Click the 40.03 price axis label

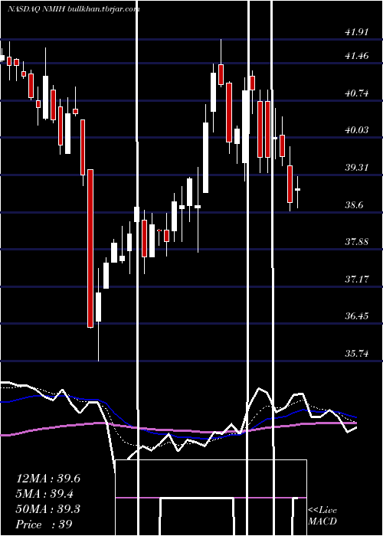pos(357,130)
